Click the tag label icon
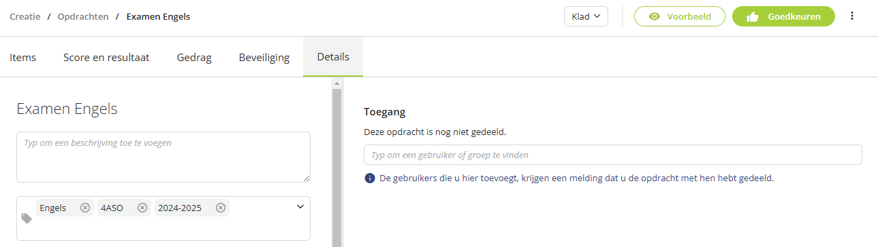The height and width of the screenshot is (247, 878). coord(27,218)
